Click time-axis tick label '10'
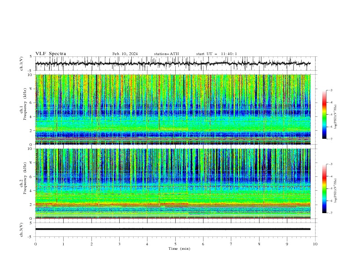355x274 pixels. tap(315, 244)
